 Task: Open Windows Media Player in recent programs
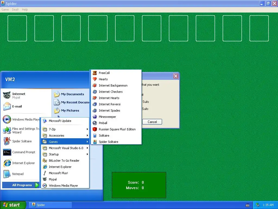pos(21,119)
